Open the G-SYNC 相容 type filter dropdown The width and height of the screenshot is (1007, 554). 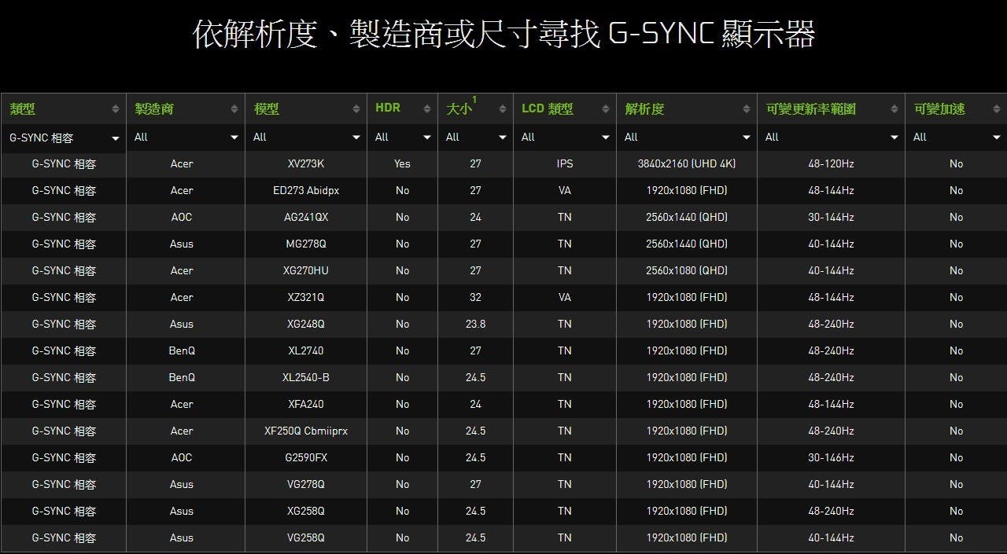pos(63,138)
